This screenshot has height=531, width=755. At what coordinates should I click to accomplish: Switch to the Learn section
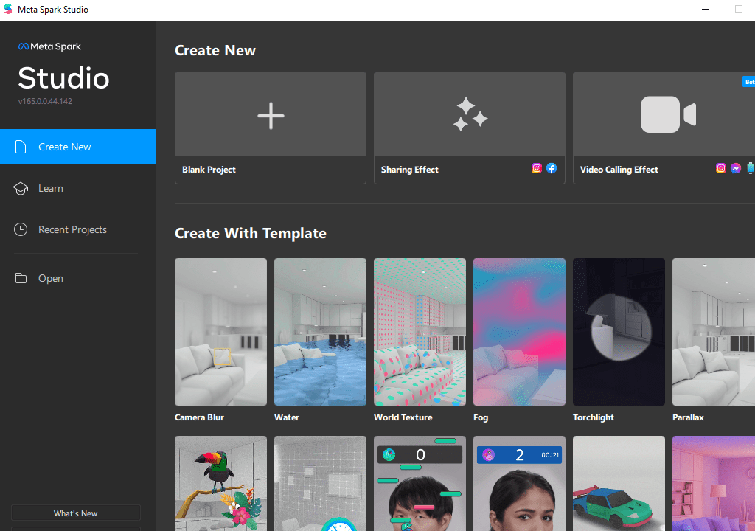51,188
